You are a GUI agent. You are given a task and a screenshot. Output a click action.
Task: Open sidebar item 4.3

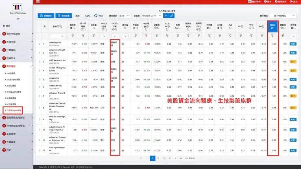10,86
